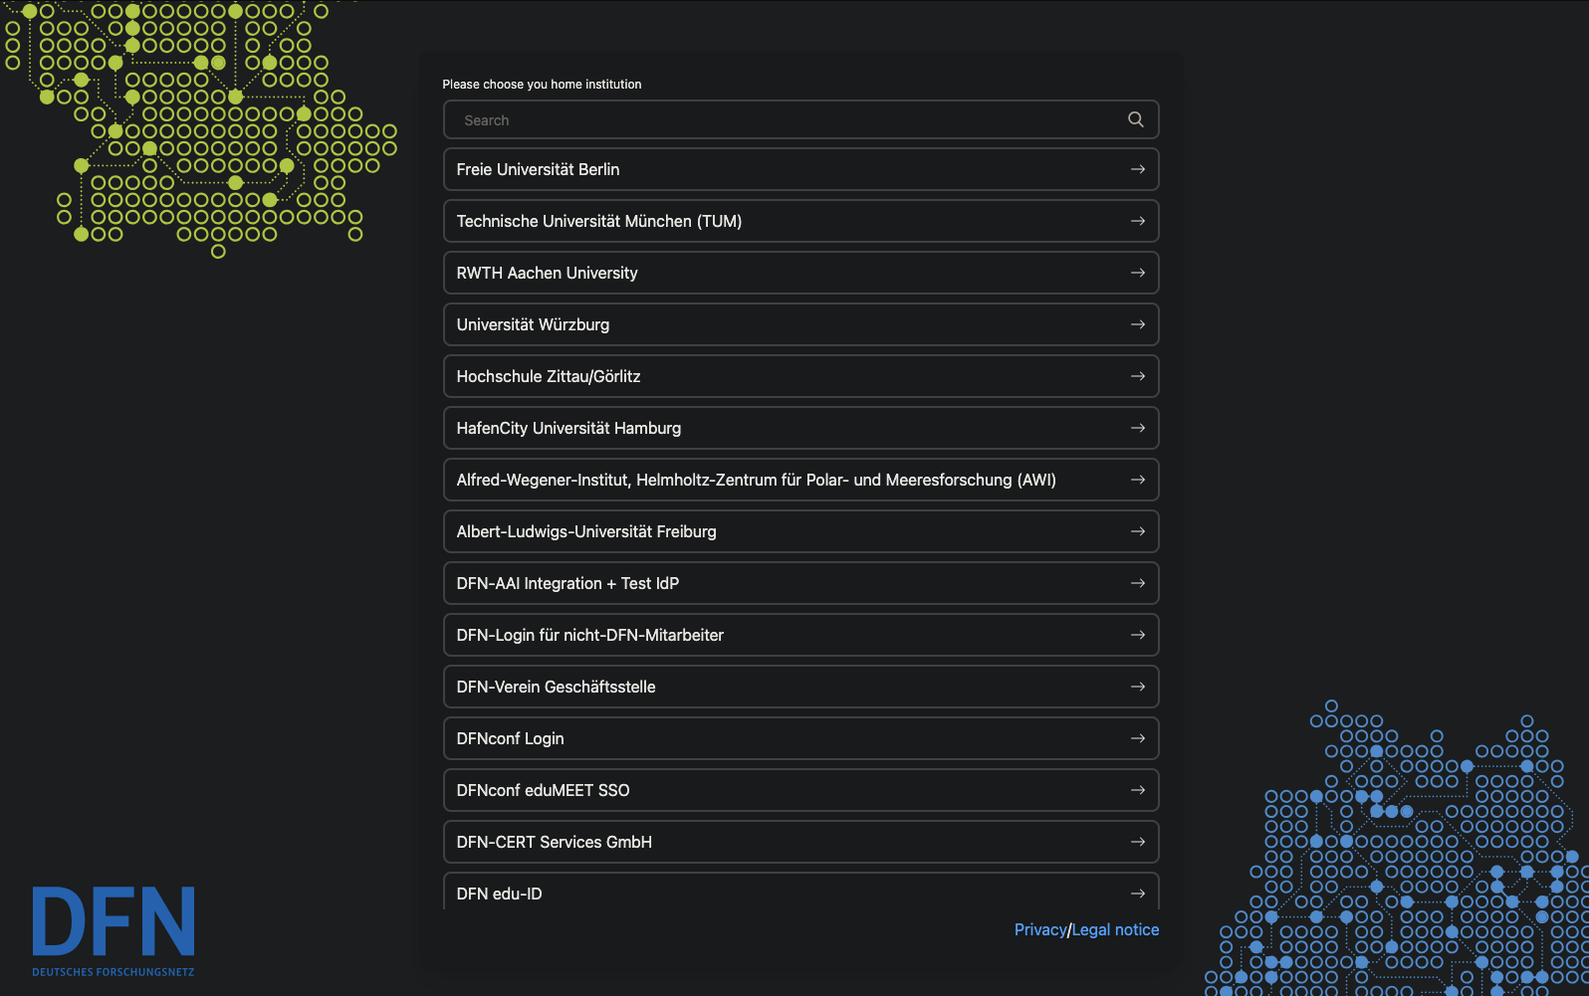Click arrow icon beside Technische Universität München
The height and width of the screenshot is (996, 1589).
[x=1137, y=221]
